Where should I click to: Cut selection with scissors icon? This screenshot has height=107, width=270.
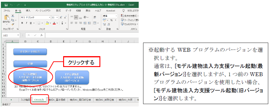click(x=13, y=16)
